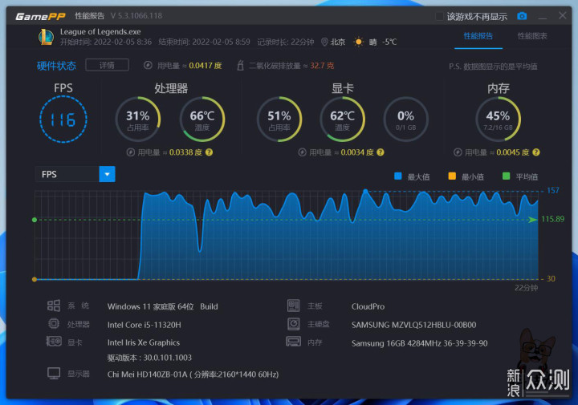578x405 pixels.
Task: Click the green 平均值 legend swatch
Action: pyautogui.click(x=506, y=176)
